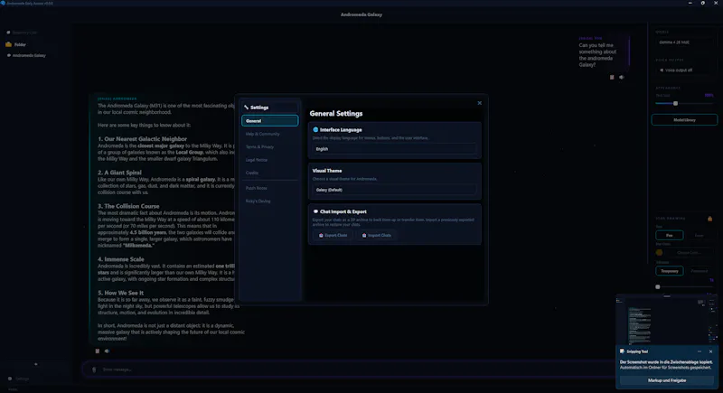Select the Pen tool button
The image size is (723, 393).
(x=669, y=235)
